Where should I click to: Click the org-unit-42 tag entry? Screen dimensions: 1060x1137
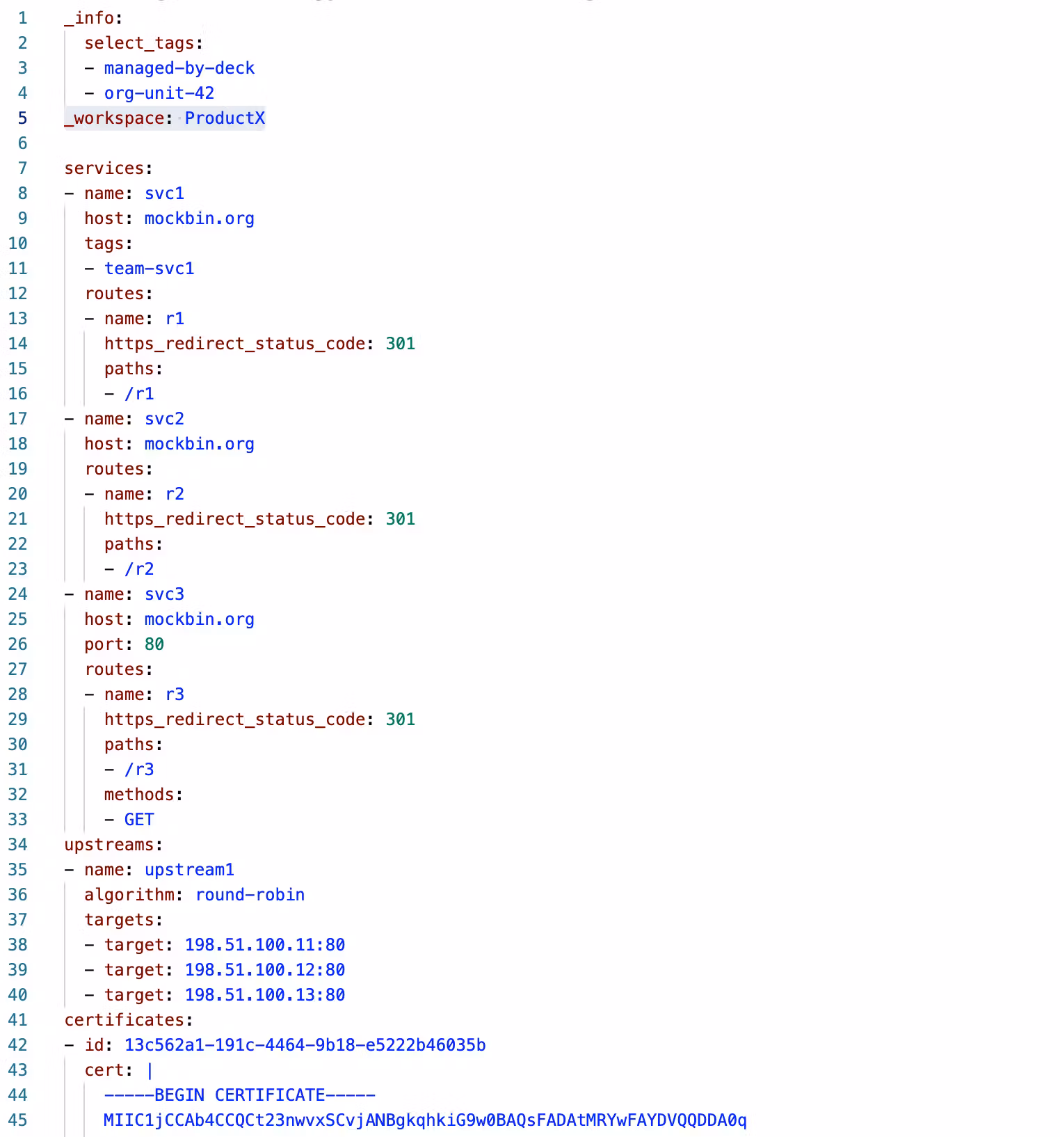(159, 93)
